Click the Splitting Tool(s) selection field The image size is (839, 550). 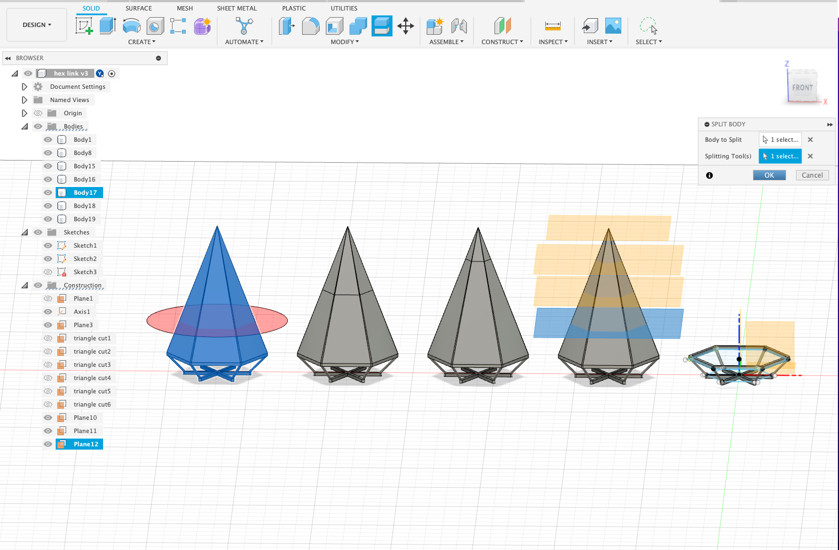pos(780,156)
